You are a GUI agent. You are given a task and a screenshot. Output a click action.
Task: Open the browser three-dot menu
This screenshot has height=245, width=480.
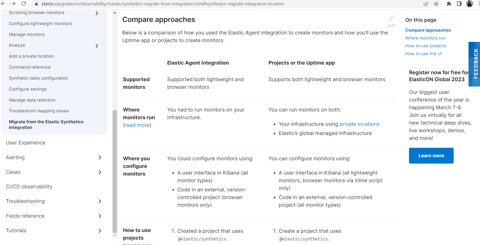tap(478, 4)
